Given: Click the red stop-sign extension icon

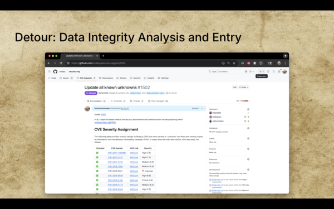Looking at the screenshot, I should tap(249, 63).
